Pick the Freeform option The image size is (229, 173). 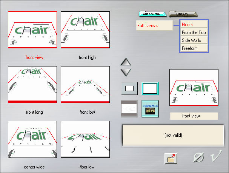pos(194,48)
